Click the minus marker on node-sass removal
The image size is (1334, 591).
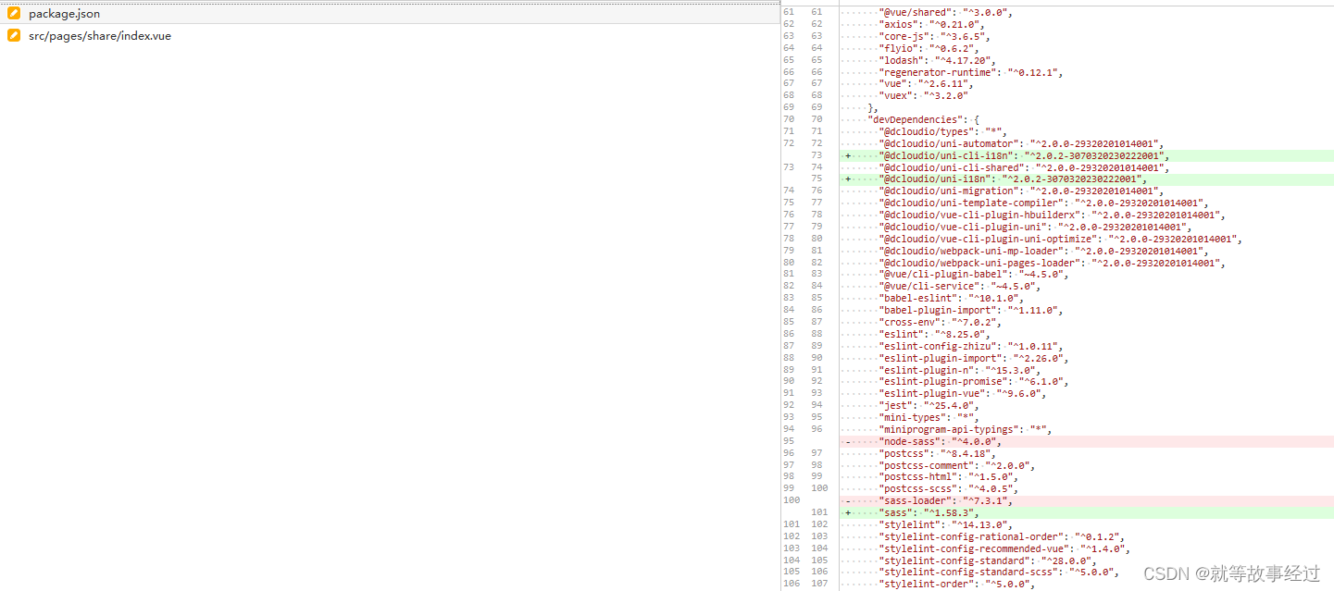click(848, 441)
